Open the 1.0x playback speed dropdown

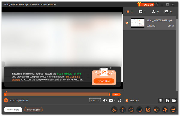[95, 100]
